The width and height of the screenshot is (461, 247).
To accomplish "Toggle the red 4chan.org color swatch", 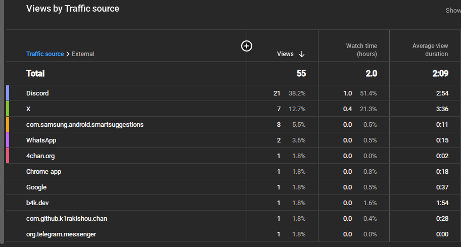I will pyautogui.click(x=8, y=156).
